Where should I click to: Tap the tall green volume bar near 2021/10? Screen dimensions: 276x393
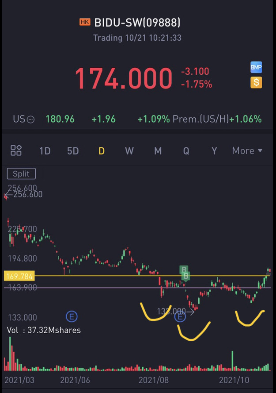pos(232,361)
